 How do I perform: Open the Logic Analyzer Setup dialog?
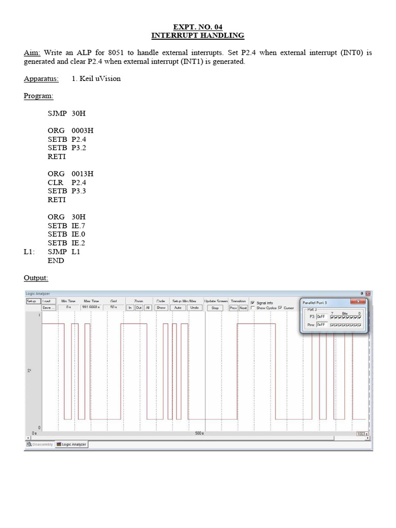click(34, 301)
